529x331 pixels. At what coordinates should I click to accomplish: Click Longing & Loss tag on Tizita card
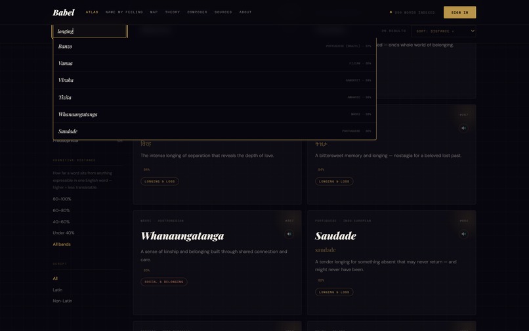pos(334,181)
